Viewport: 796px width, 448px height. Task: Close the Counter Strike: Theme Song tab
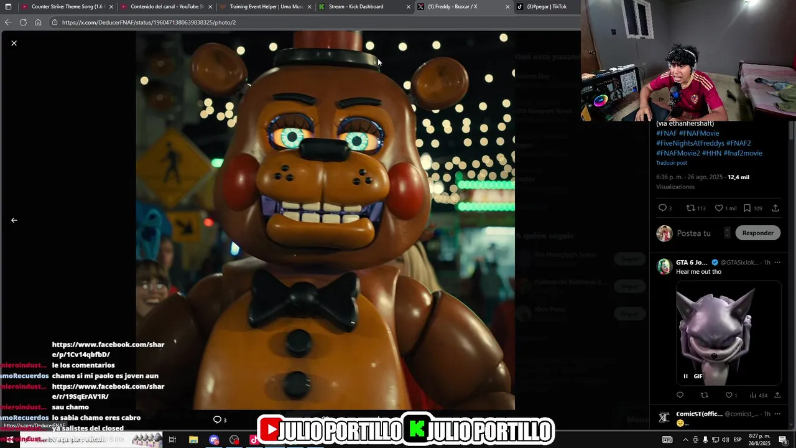point(111,7)
